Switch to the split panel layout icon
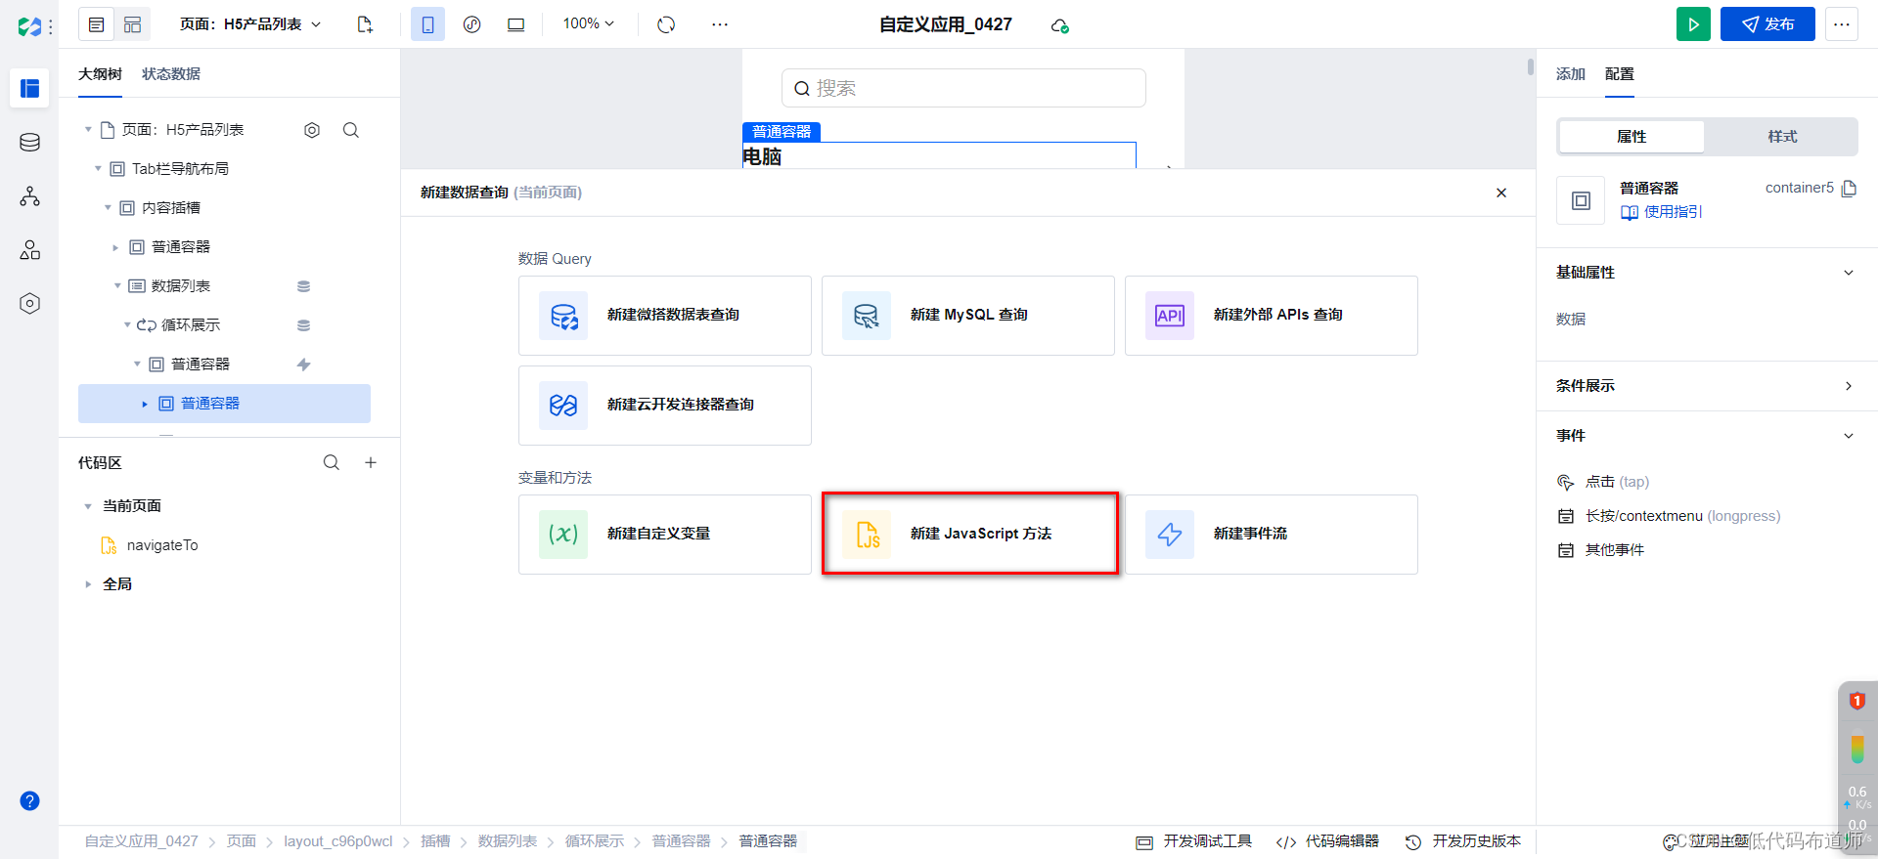This screenshot has width=1878, height=859. click(132, 24)
